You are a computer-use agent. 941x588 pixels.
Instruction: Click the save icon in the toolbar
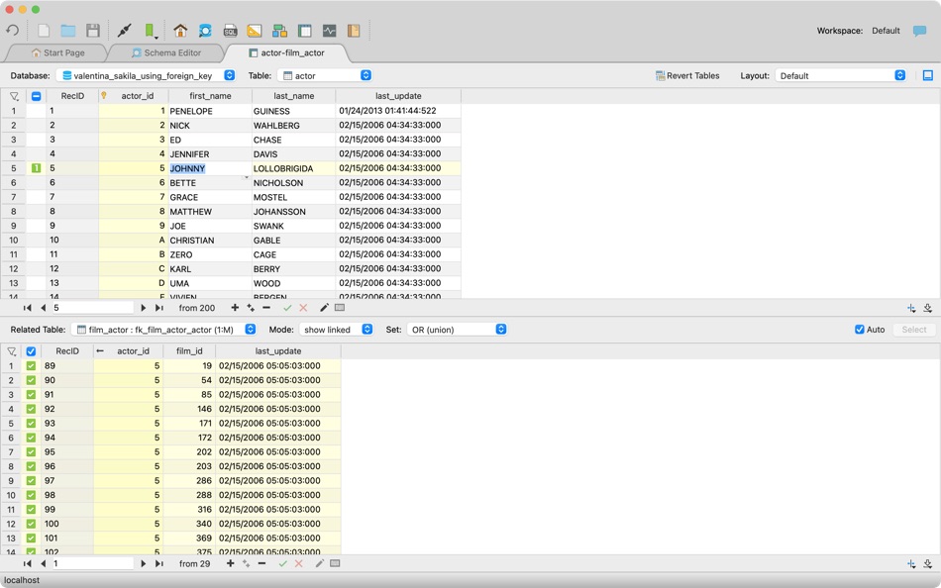point(91,31)
